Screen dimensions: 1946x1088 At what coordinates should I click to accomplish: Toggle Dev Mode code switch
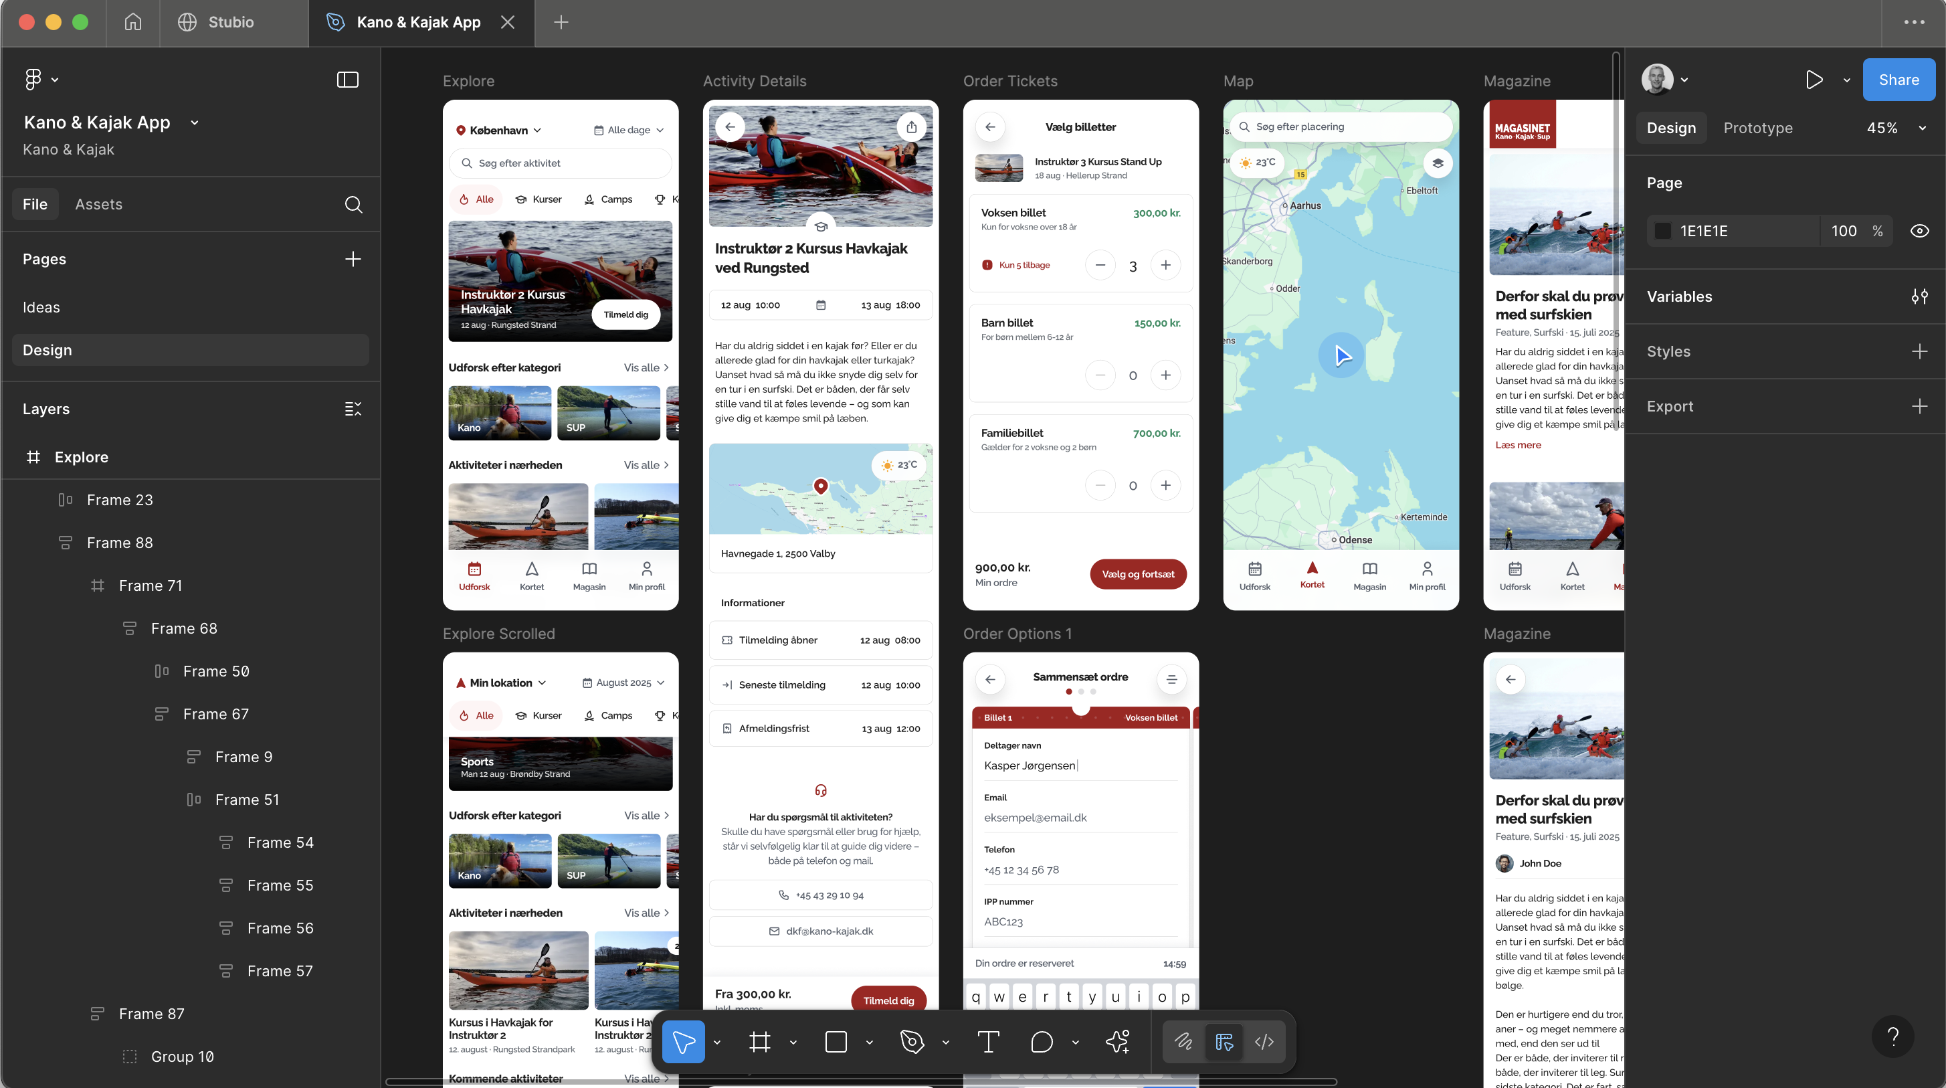1264,1042
